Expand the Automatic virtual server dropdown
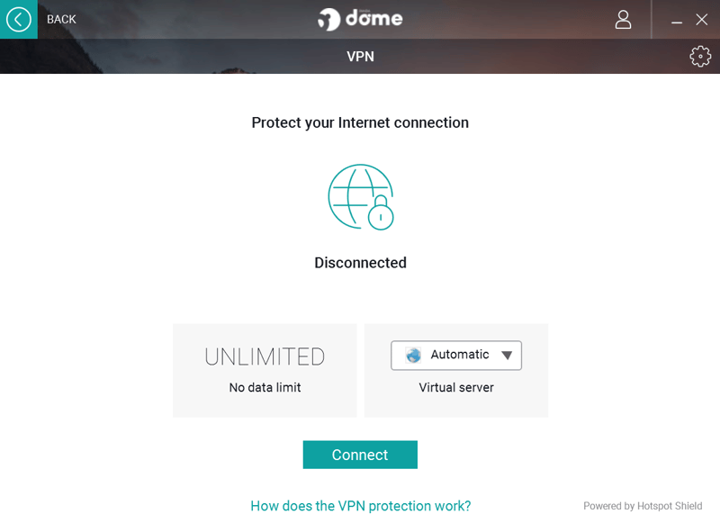Viewport: 720px width, 532px height. tap(456, 356)
